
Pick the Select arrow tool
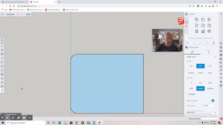coord(2,46)
